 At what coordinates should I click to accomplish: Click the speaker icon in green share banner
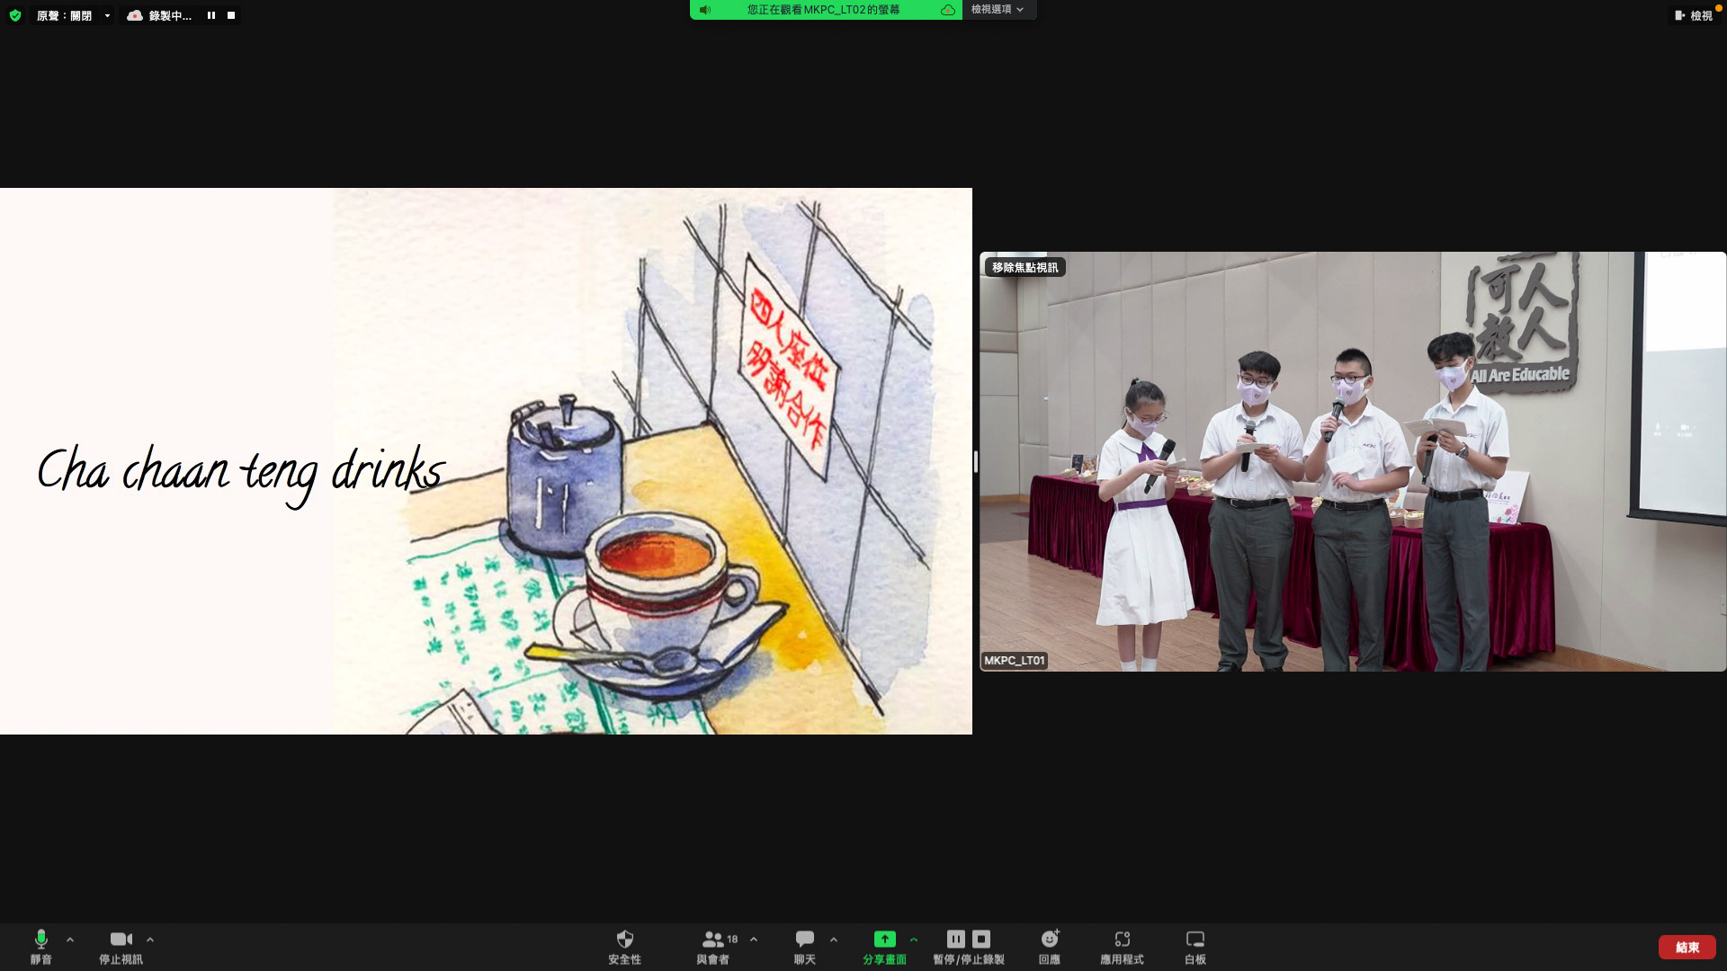tap(705, 10)
